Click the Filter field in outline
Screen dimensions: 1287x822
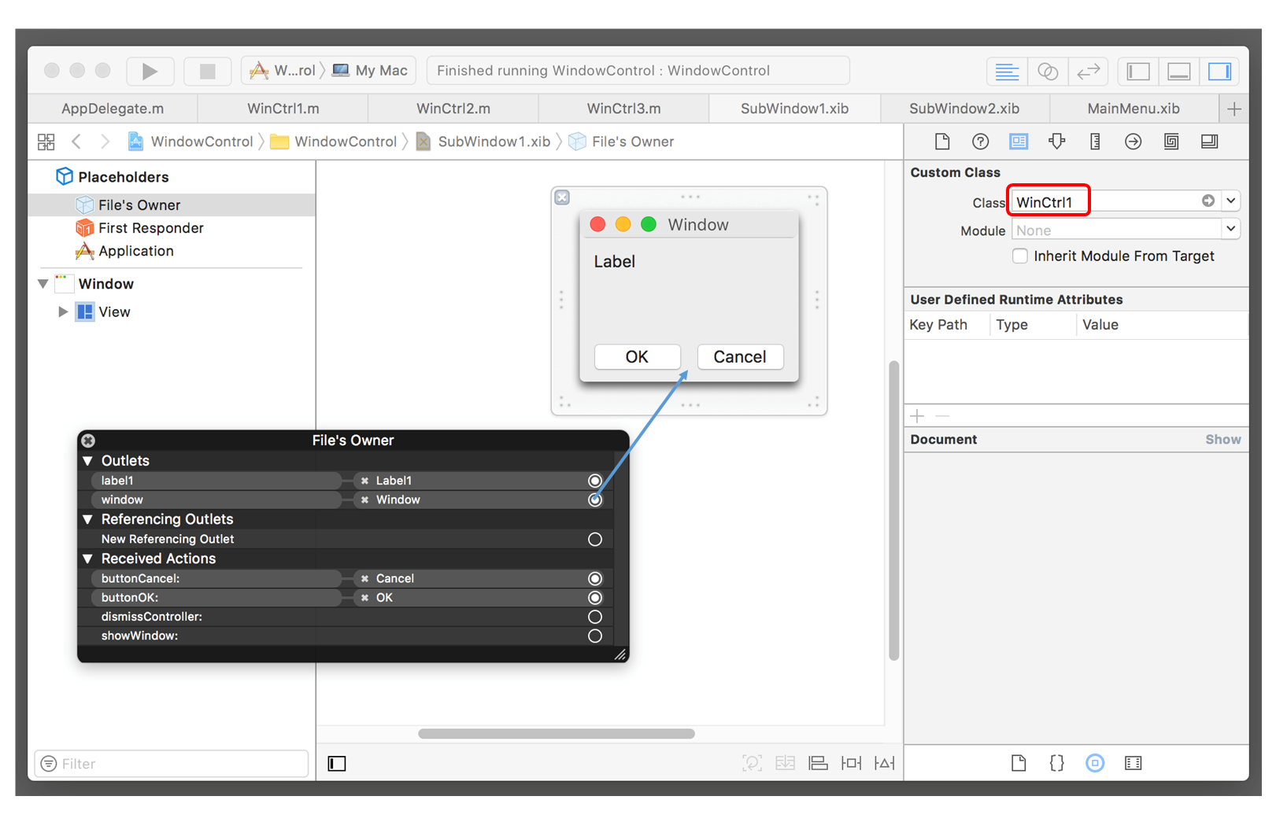pos(172,764)
